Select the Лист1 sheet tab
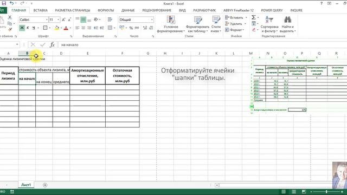This screenshot has width=347, height=195. coord(26,185)
